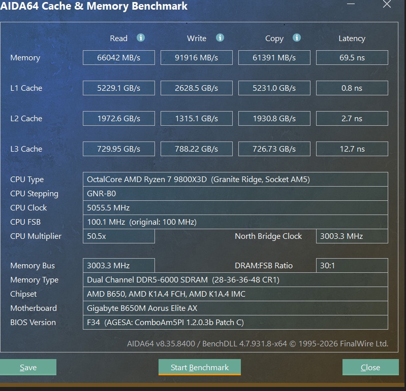Select the L3 Cache latency 12.7 ns

[x=352, y=149]
